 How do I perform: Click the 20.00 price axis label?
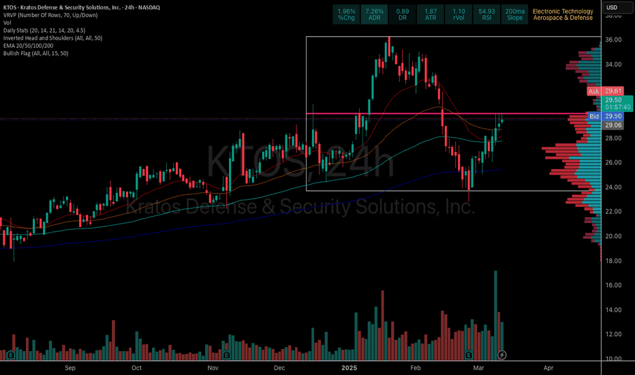tap(613, 237)
